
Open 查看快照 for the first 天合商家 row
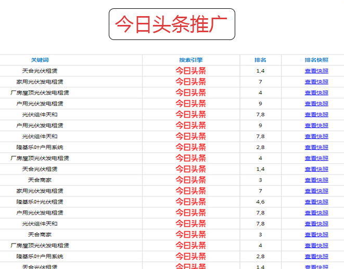coord(316,180)
